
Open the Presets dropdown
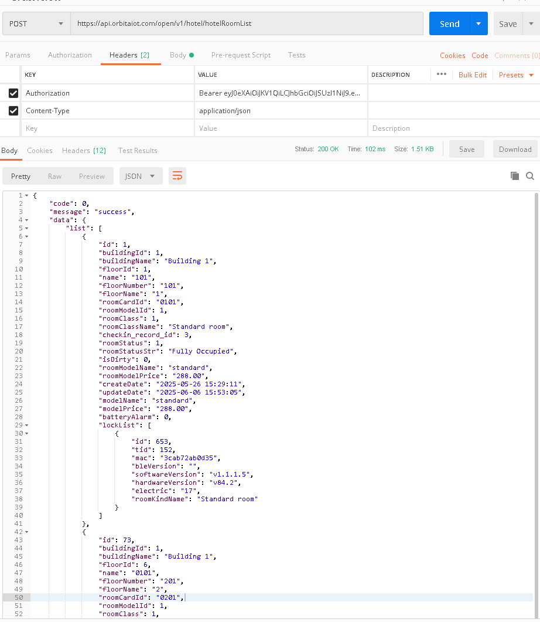coord(516,75)
